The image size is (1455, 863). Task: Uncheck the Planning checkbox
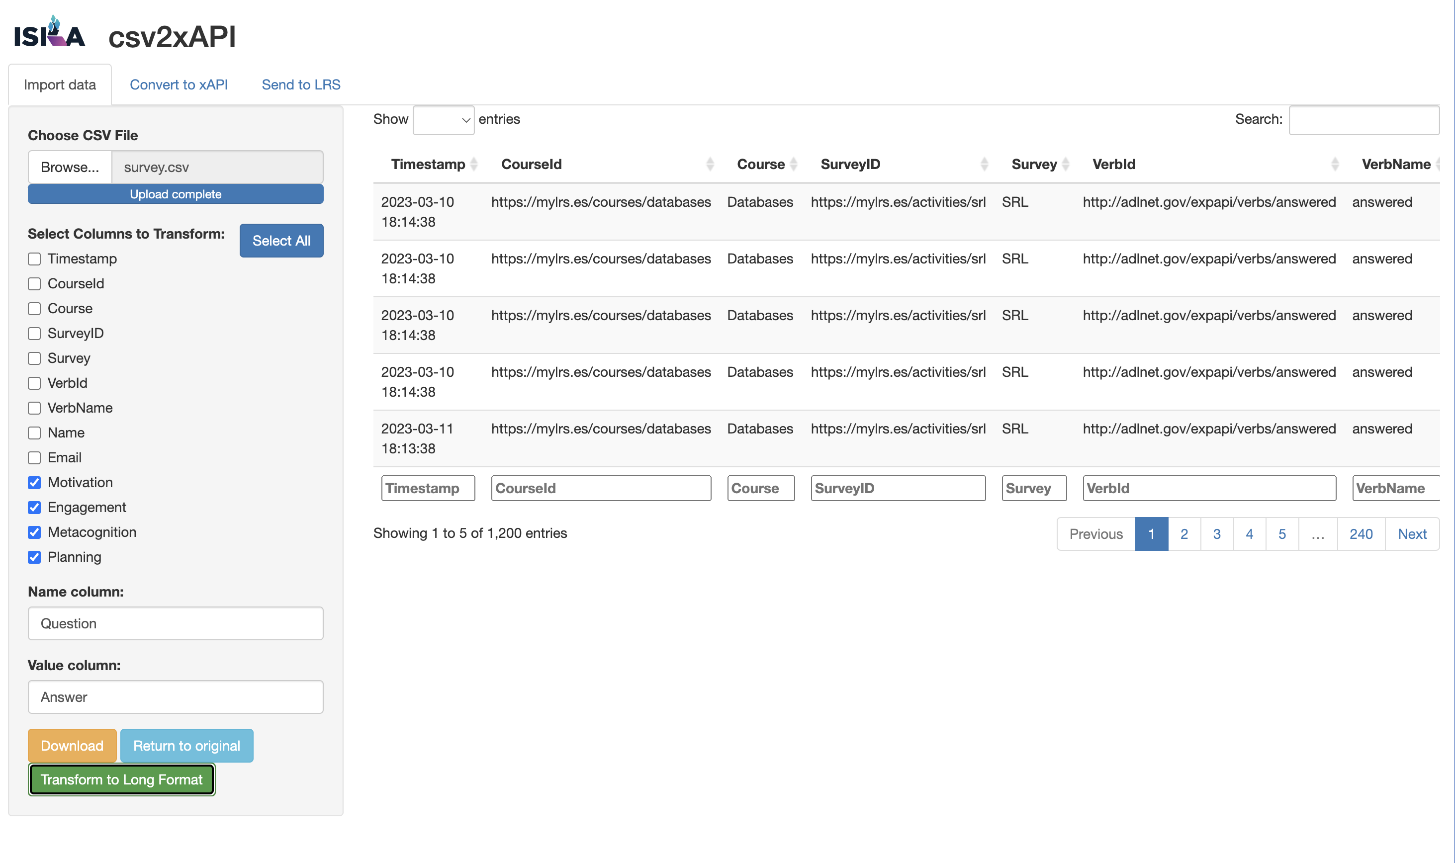click(34, 557)
